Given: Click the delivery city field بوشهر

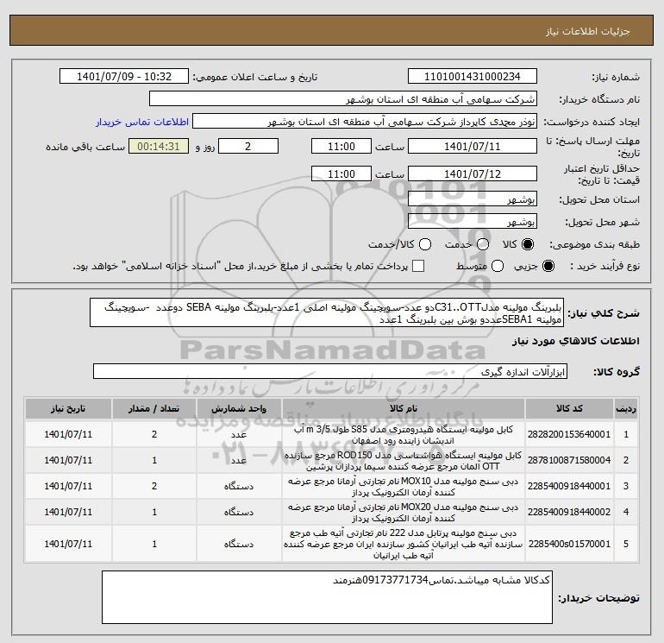Looking at the screenshot, I should coord(473,222).
